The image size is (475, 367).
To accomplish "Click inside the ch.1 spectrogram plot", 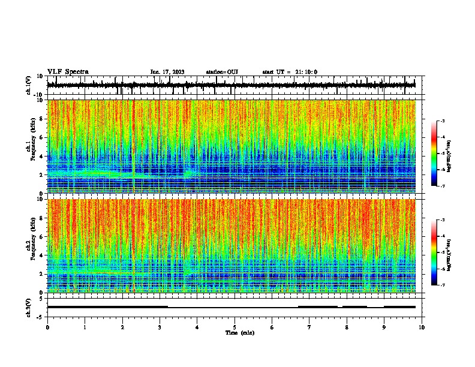I will 231,146.
